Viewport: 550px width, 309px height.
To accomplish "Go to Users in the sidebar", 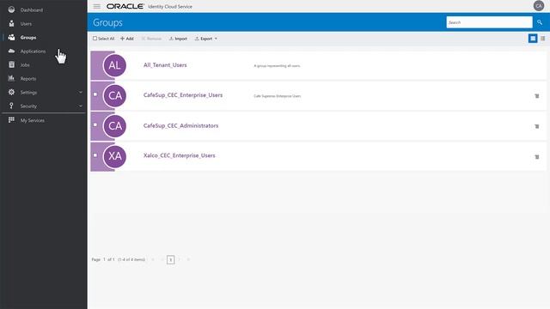I will point(26,24).
